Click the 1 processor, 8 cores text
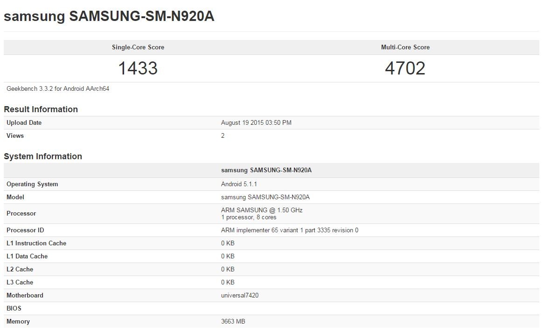Viewport: 544px width, 331px height. [249, 217]
